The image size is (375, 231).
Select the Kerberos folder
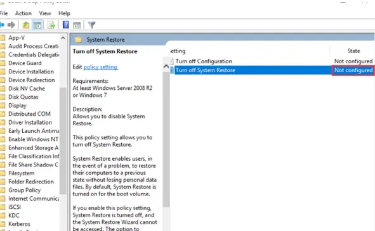coord(19,224)
